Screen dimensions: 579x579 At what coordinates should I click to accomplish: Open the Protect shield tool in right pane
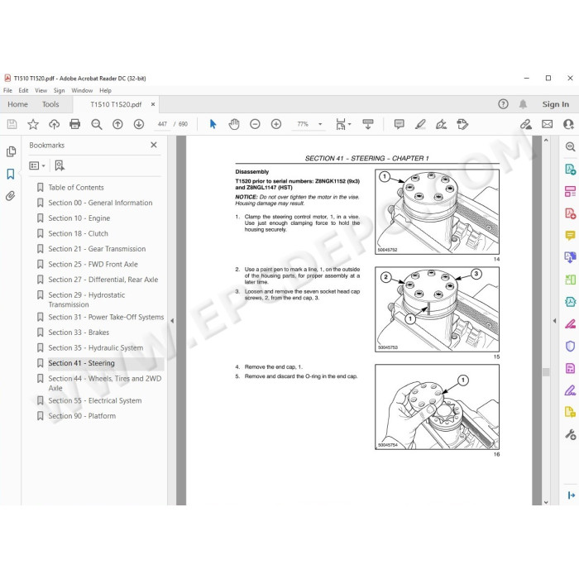(x=570, y=346)
